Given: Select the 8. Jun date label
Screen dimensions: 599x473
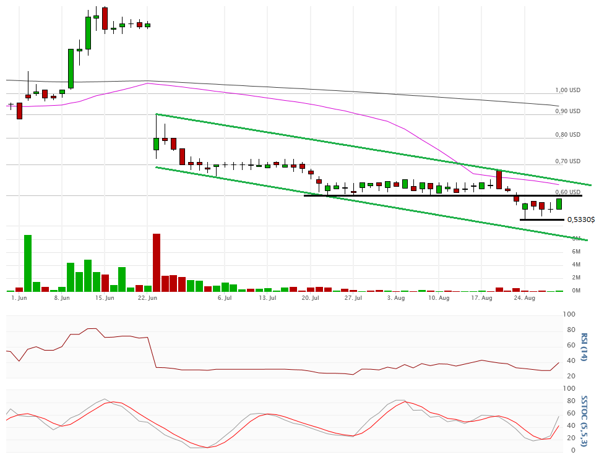Looking at the screenshot, I should [62, 298].
